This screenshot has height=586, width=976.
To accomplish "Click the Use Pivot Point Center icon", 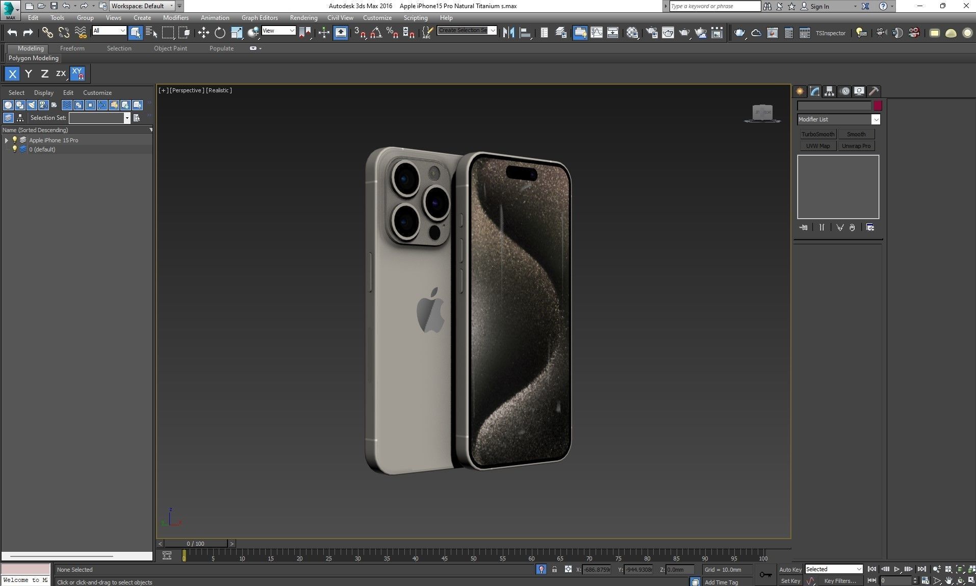I will 305,33.
